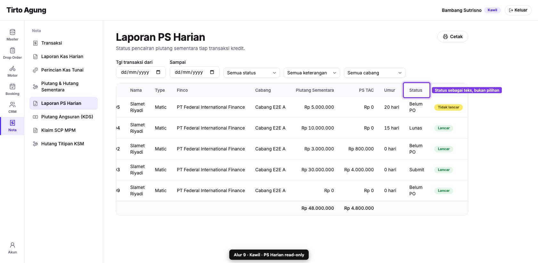Open the Master section in sidebar
The height and width of the screenshot is (263, 538).
point(12,35)
